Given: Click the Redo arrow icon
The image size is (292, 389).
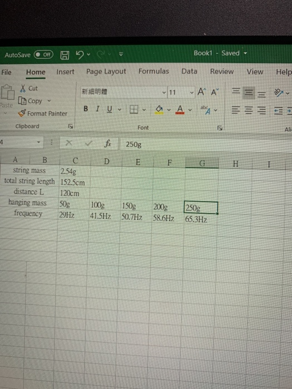Looking at the screenshot, I should coord(101,54).
